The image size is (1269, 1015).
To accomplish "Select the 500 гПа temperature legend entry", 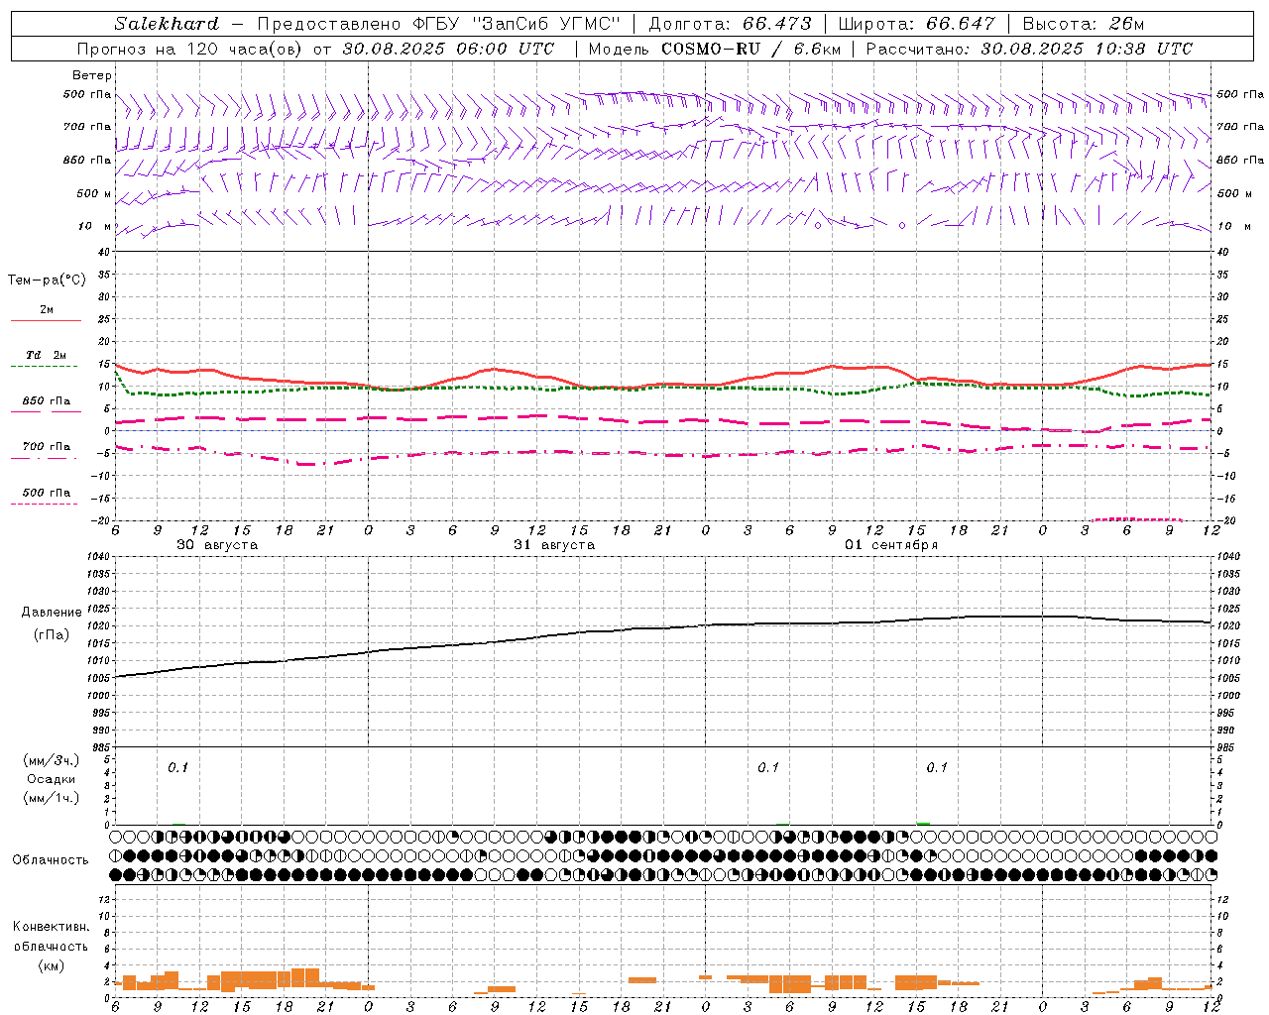I will [47, 493].
